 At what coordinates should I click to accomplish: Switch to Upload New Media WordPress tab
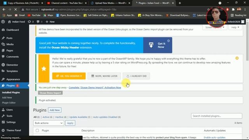(110, 3)
